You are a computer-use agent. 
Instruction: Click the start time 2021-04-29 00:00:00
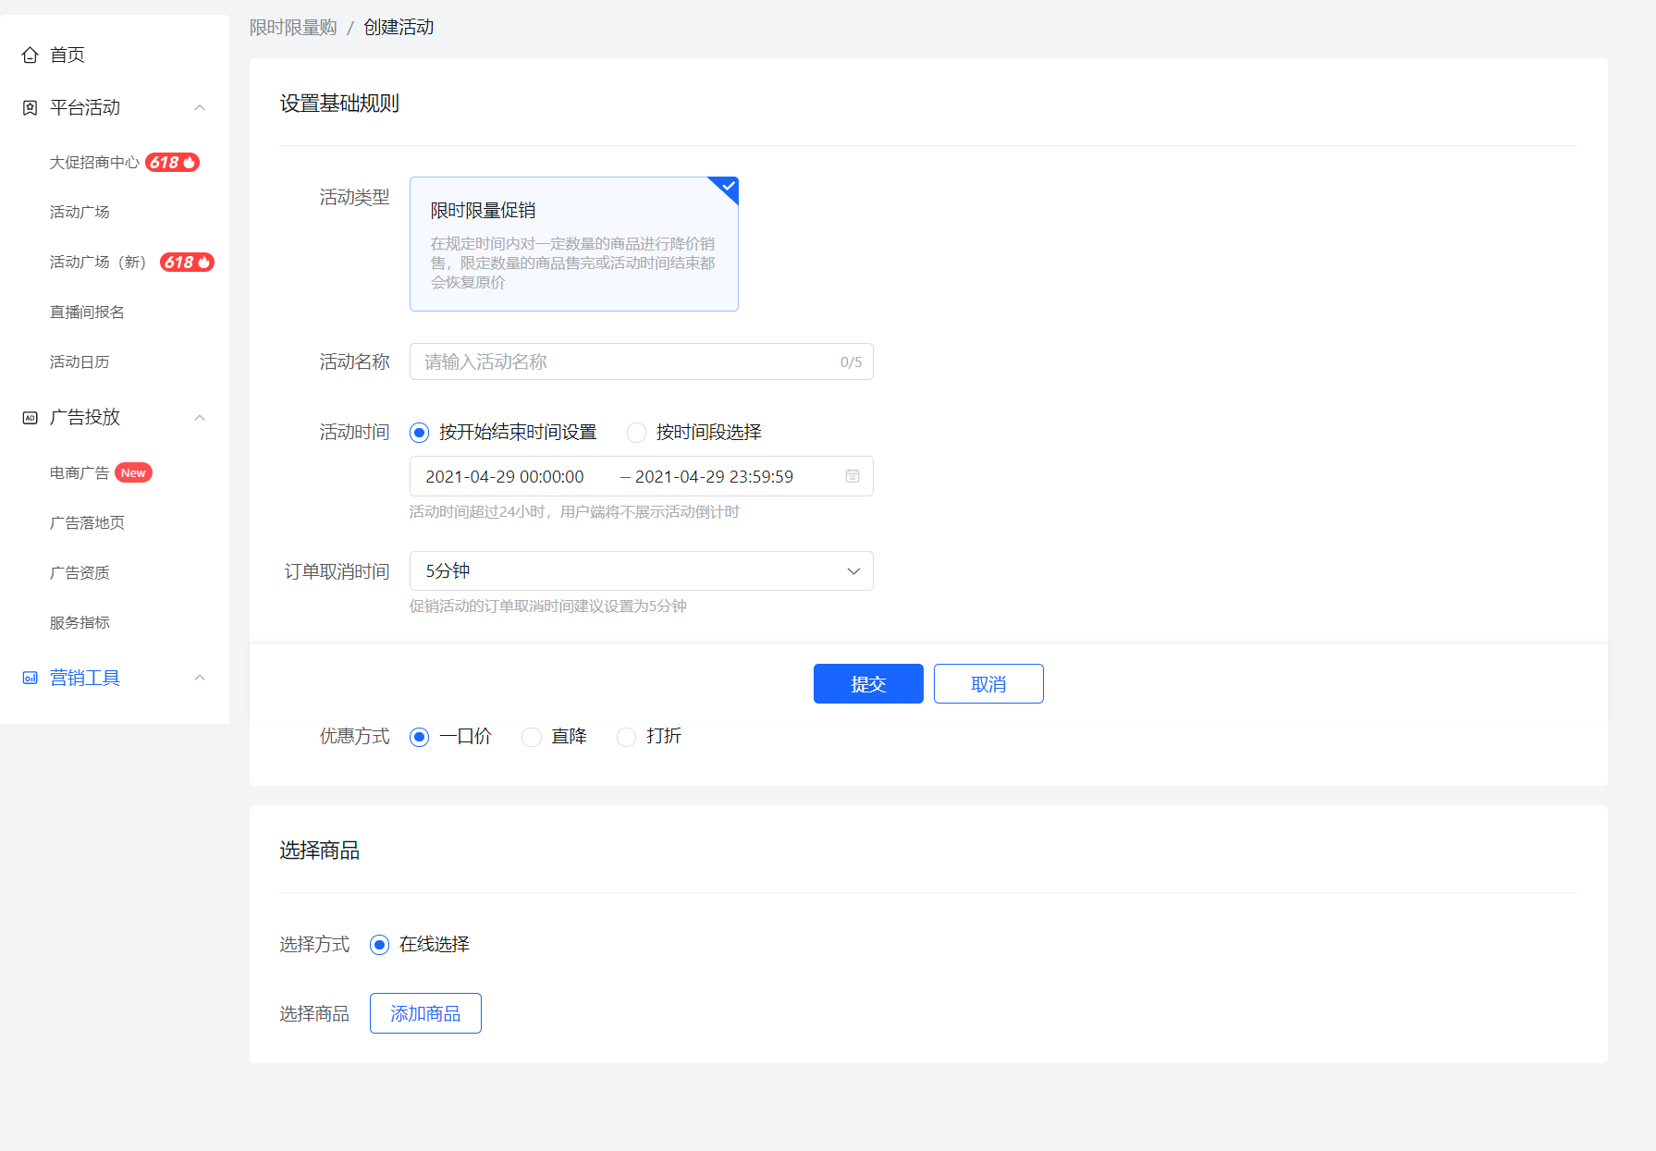505,477
